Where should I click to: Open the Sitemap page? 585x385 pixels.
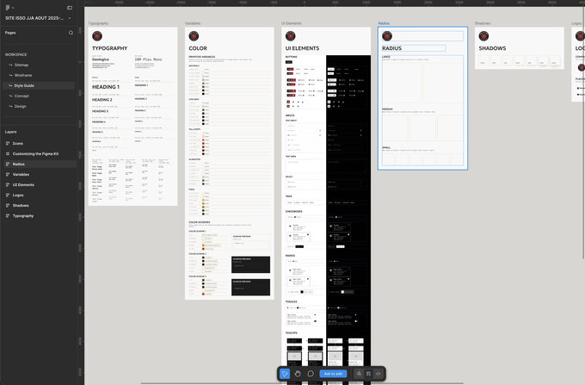(x=22, y=65)
